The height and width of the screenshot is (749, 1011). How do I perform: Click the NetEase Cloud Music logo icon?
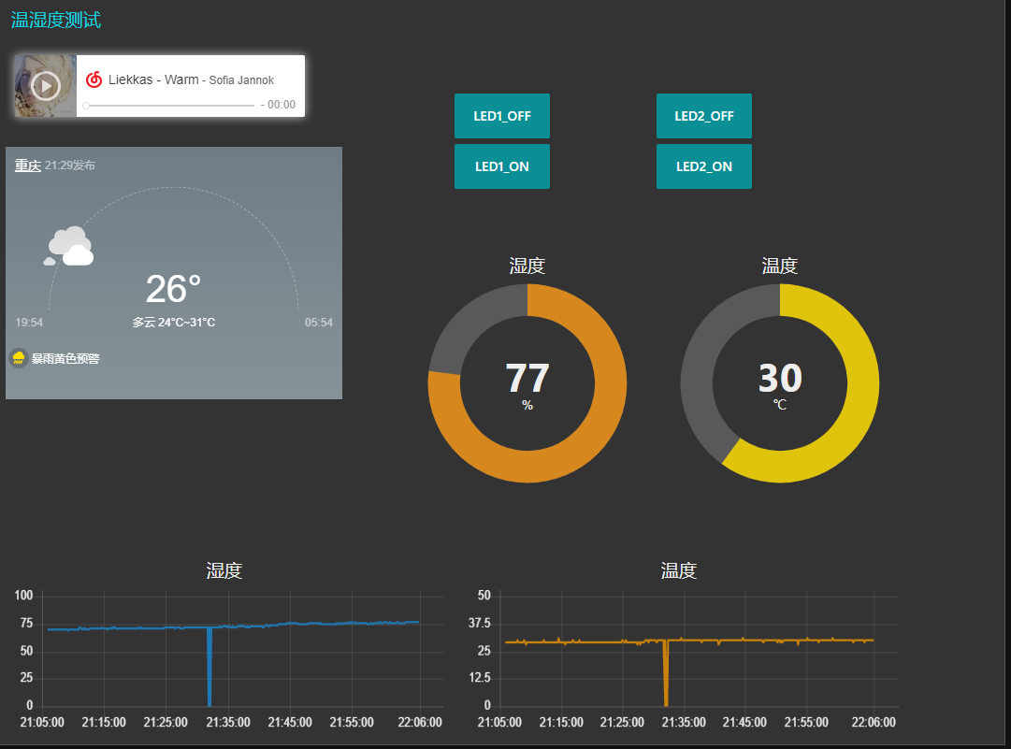click(94, 79)
